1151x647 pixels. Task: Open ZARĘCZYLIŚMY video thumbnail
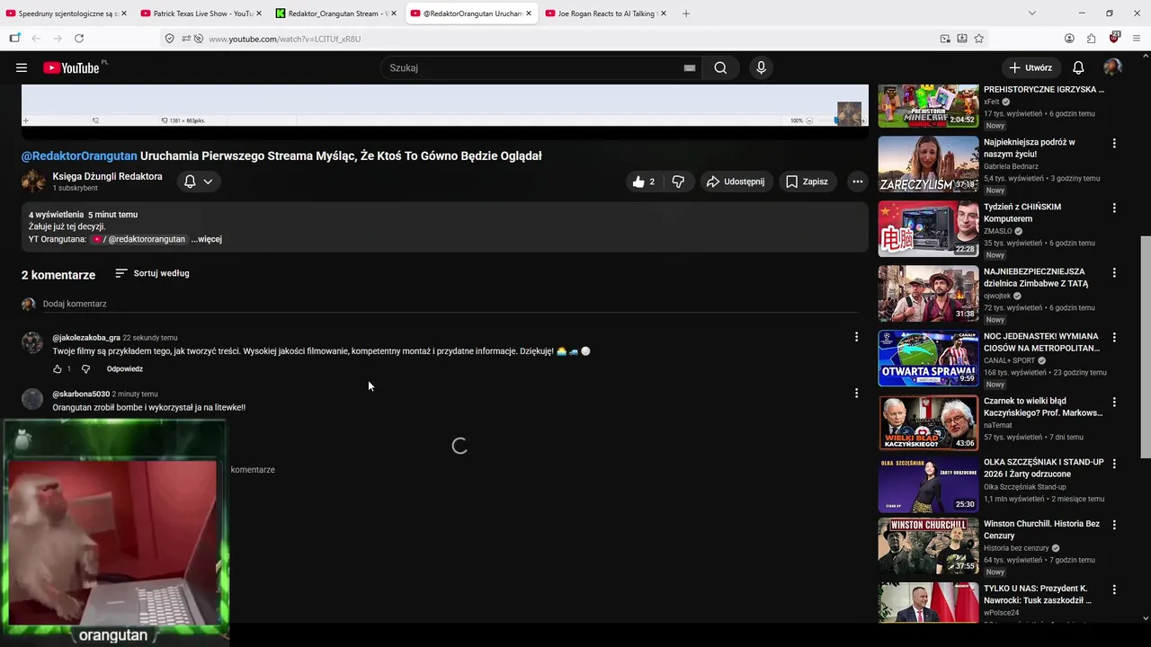click(928, 164)
